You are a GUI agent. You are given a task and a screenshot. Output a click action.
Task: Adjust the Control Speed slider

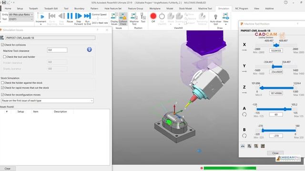tap(98, 19)
